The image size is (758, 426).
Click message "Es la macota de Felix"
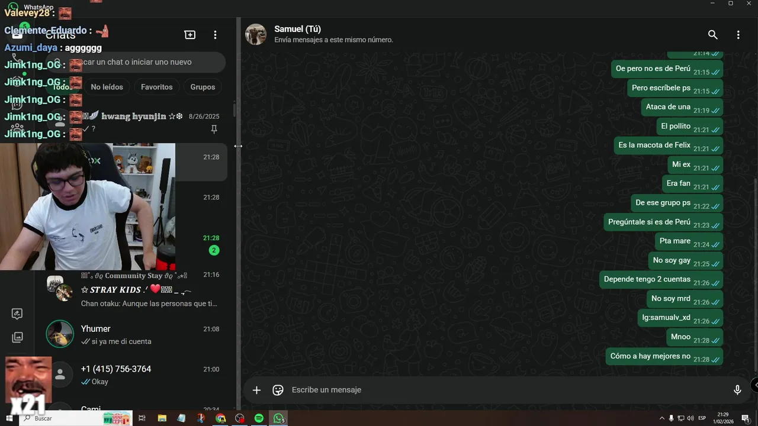pyautogui.click(x=669, y=146)
